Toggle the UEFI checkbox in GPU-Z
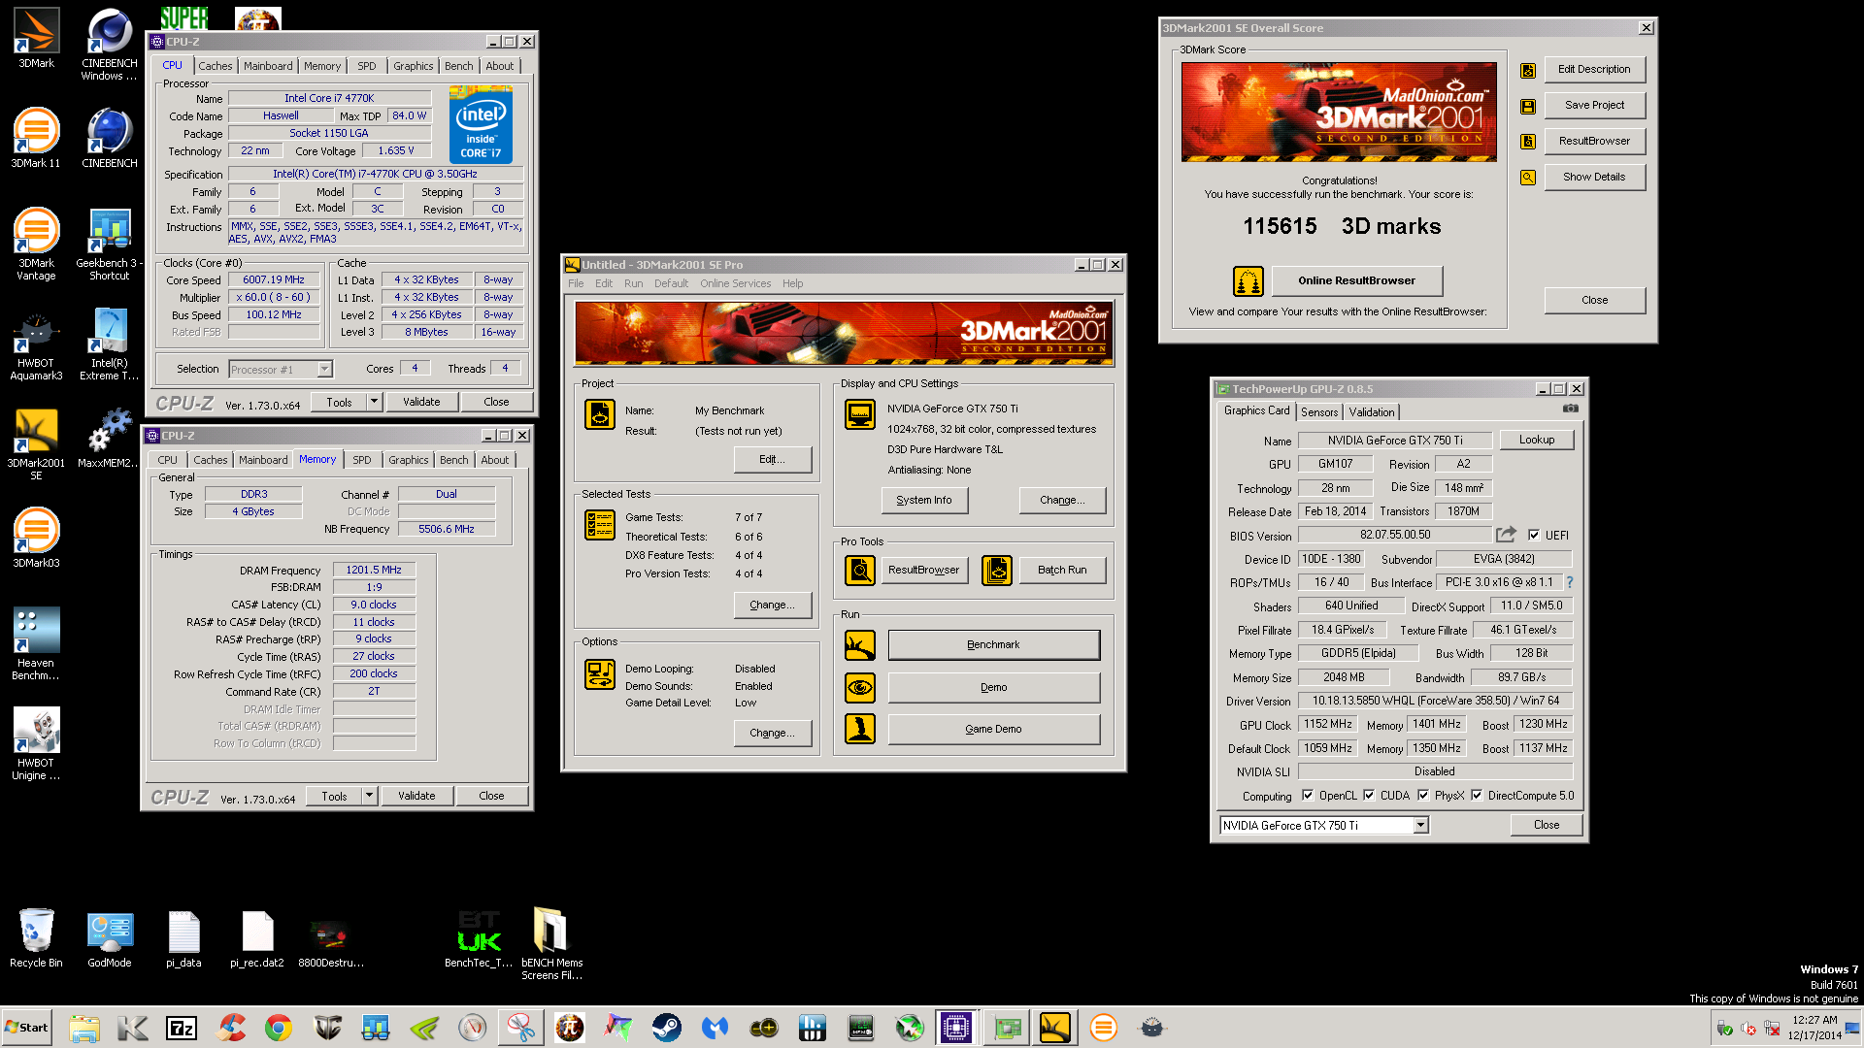The width and height of the screenshot is (1864, 1048). [x=1534, y=536]
